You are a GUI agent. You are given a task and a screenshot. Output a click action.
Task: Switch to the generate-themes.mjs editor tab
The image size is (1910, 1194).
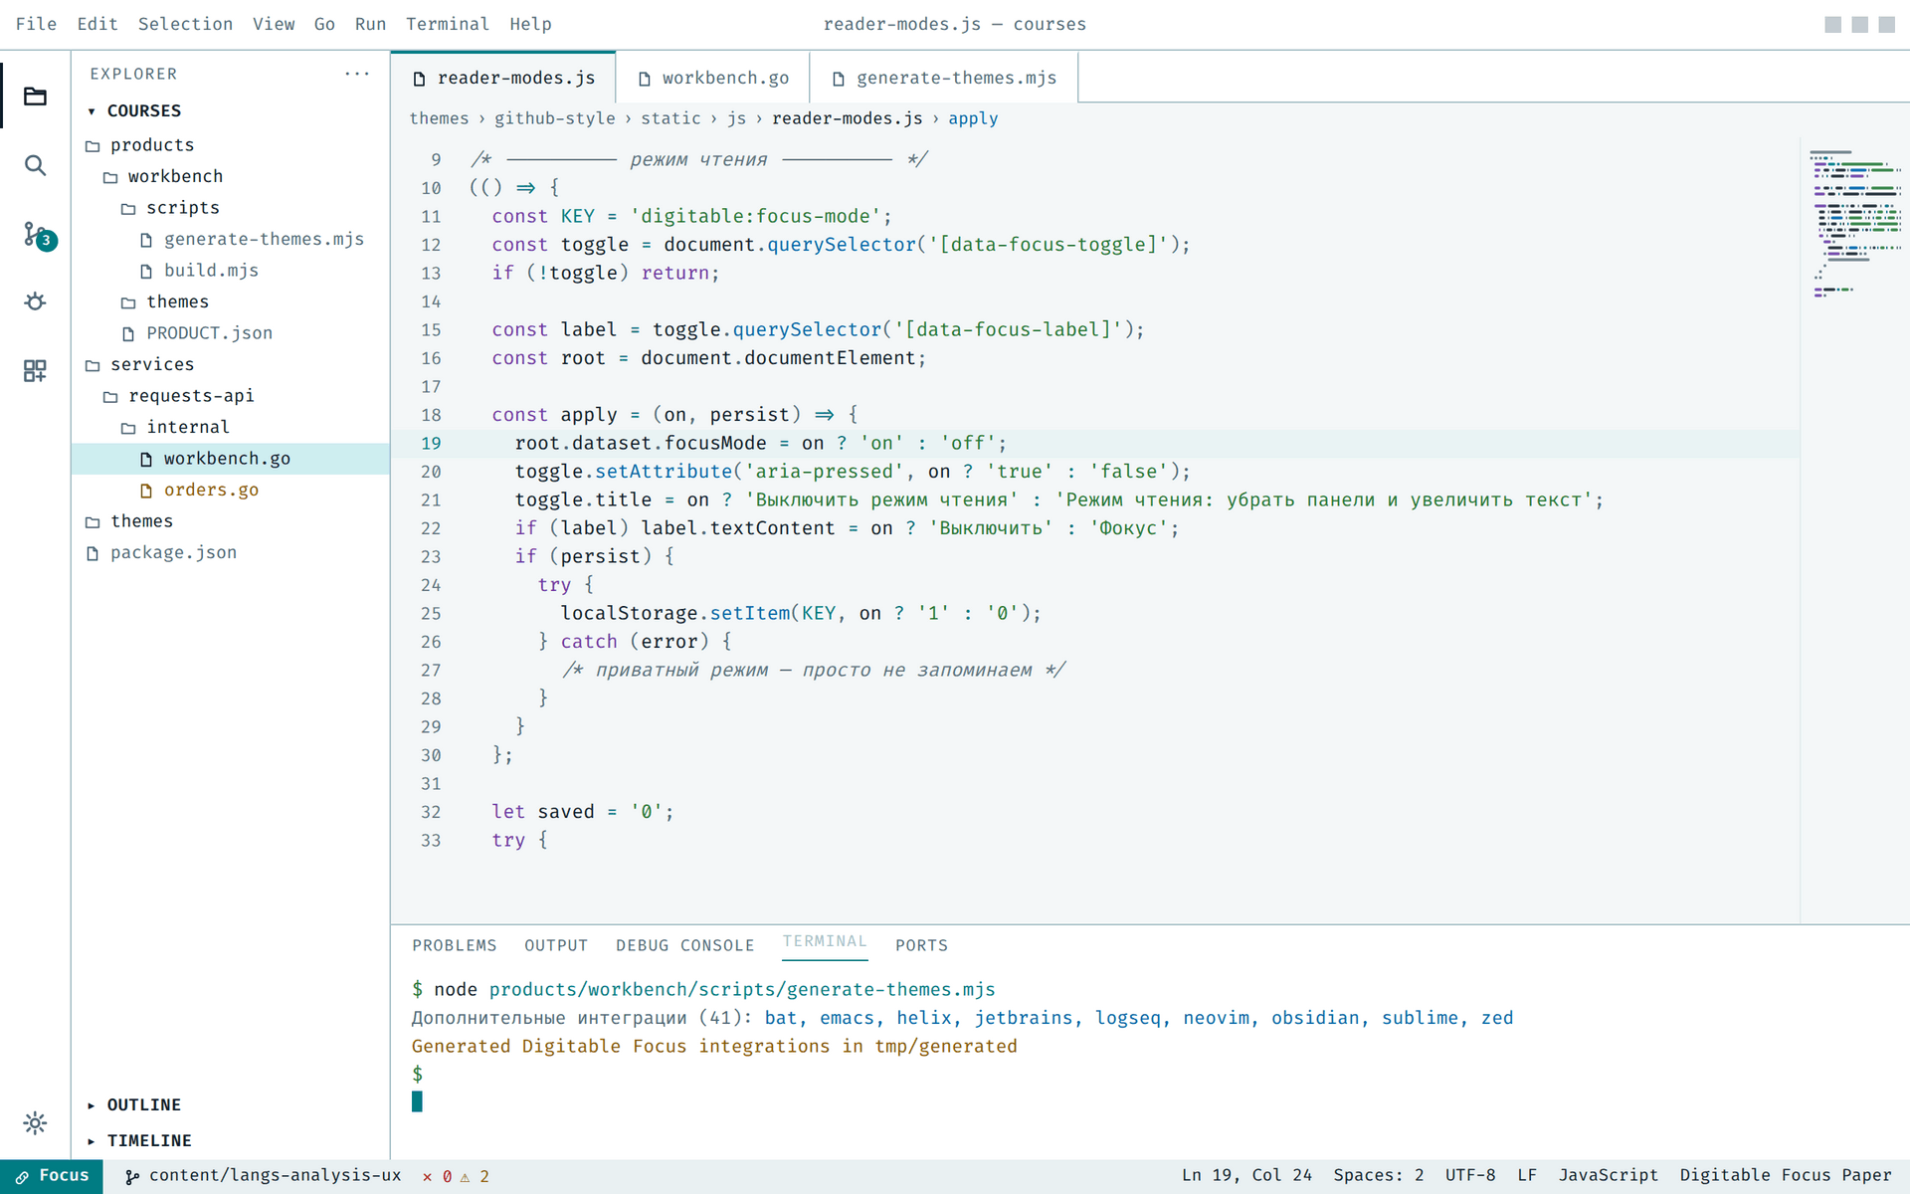[944, 78]
